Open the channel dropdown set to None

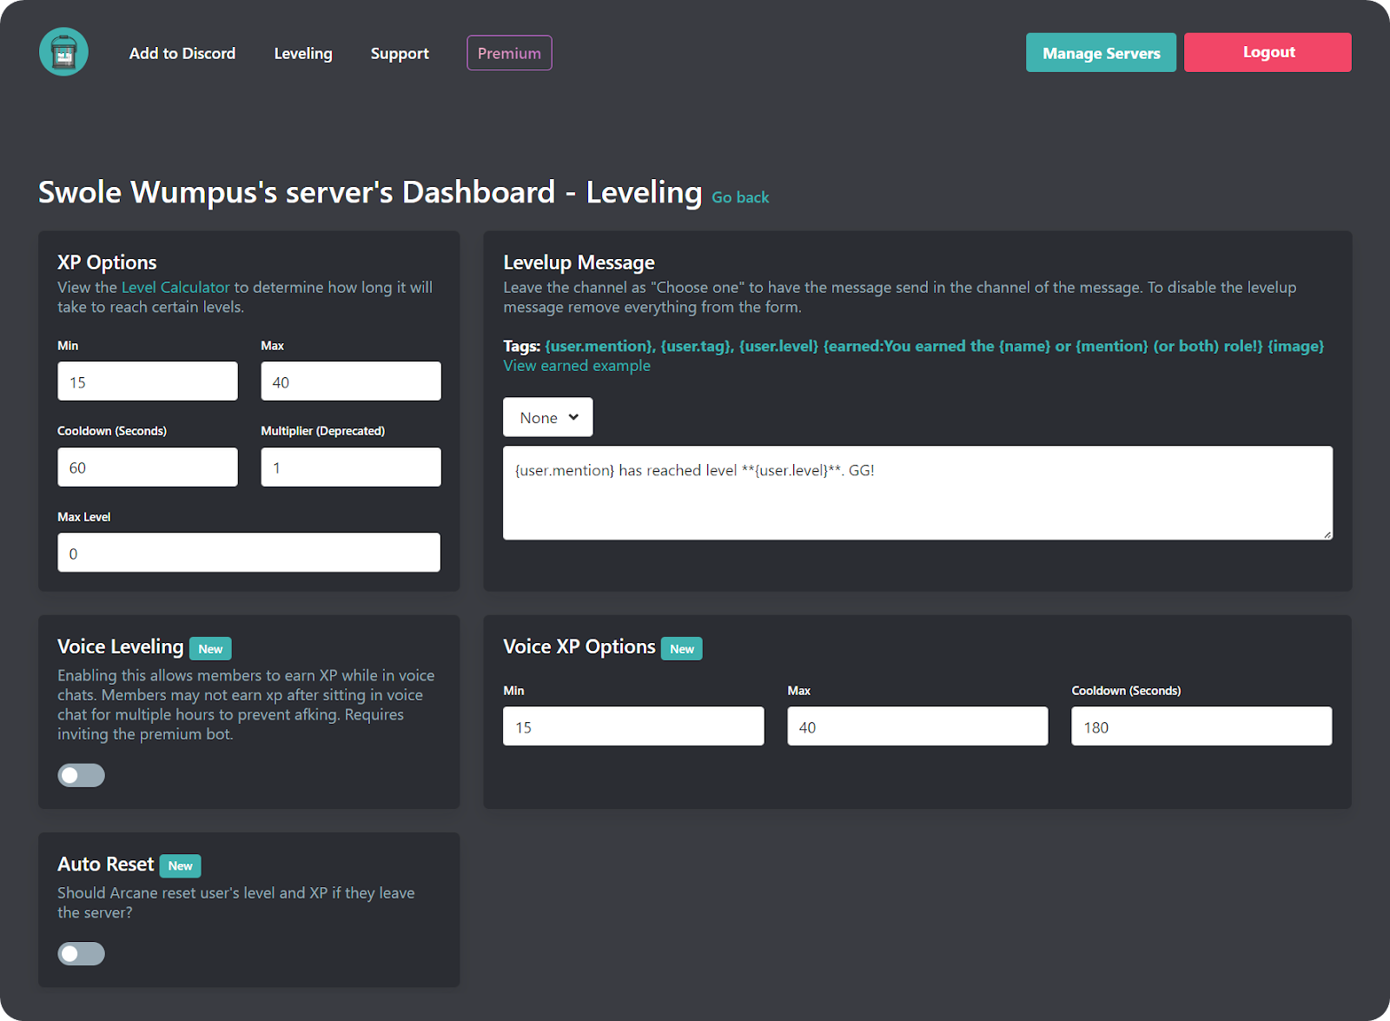[x=547, y=417]
